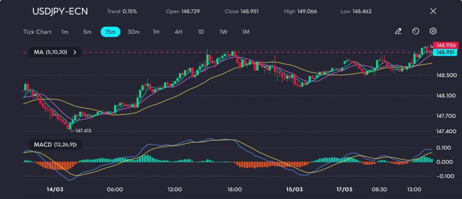
Task: Open chart settings hexagon icon
Action: click(x=433, y=32)
